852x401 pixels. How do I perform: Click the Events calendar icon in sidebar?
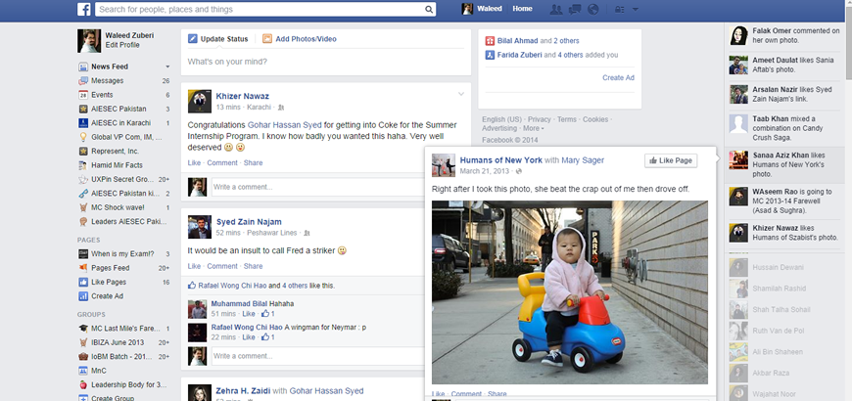83,95
